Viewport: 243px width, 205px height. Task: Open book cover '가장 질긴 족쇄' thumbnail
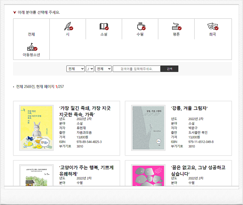36,128
